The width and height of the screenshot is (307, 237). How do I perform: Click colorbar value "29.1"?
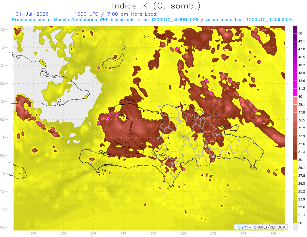click(301, 168)
